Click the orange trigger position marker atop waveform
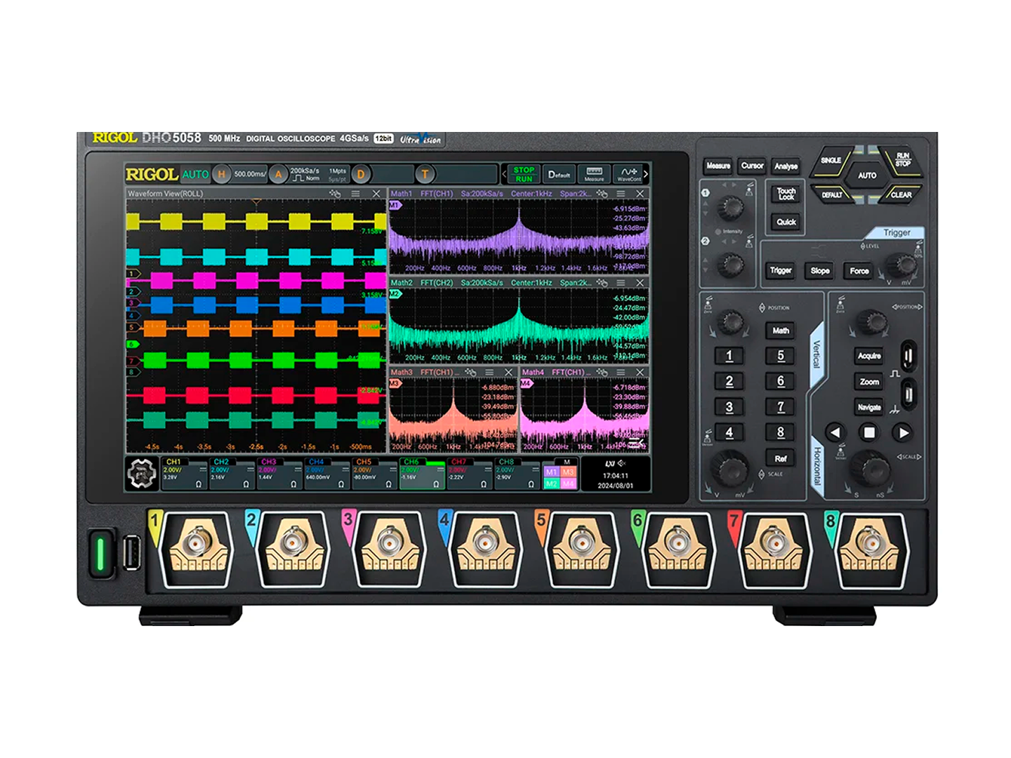 [x=256, y=203]
